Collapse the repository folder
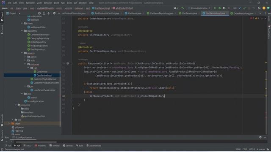Screen dimensions: 271x152 (x=22, y=31)
